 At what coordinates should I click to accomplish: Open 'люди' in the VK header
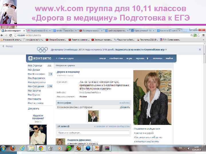click(x=102, y=58)
